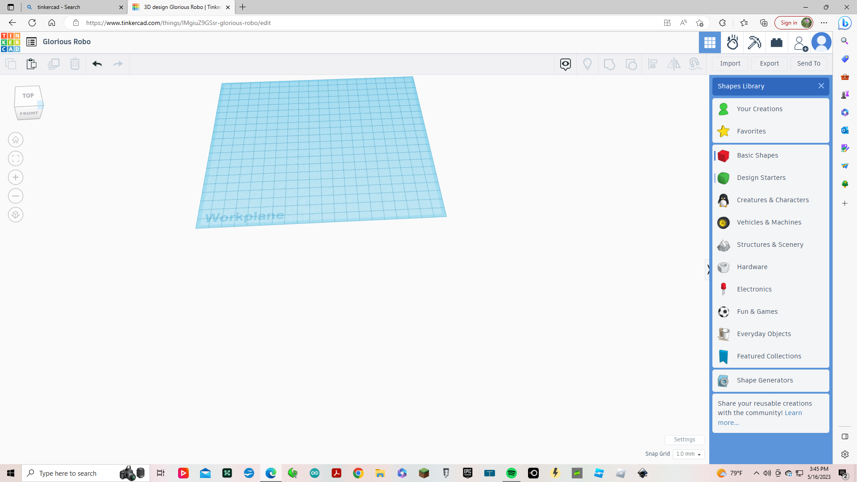
Task: Open the Shape Generators section
Action: 765,380
